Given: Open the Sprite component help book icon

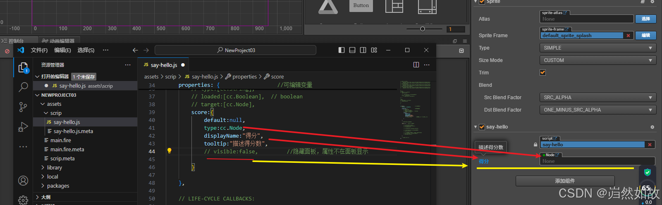Looking at the screenshot, I should (643, 2).
